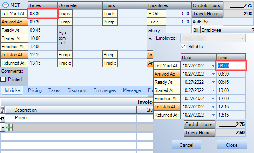The image size is (254, 153).
Task: Click the 08:00 Left Yard time field
Action: [231, 66]
